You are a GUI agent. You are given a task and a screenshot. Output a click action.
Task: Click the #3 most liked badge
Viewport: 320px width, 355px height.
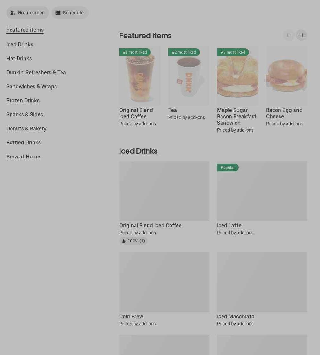[x=233, y=52]
